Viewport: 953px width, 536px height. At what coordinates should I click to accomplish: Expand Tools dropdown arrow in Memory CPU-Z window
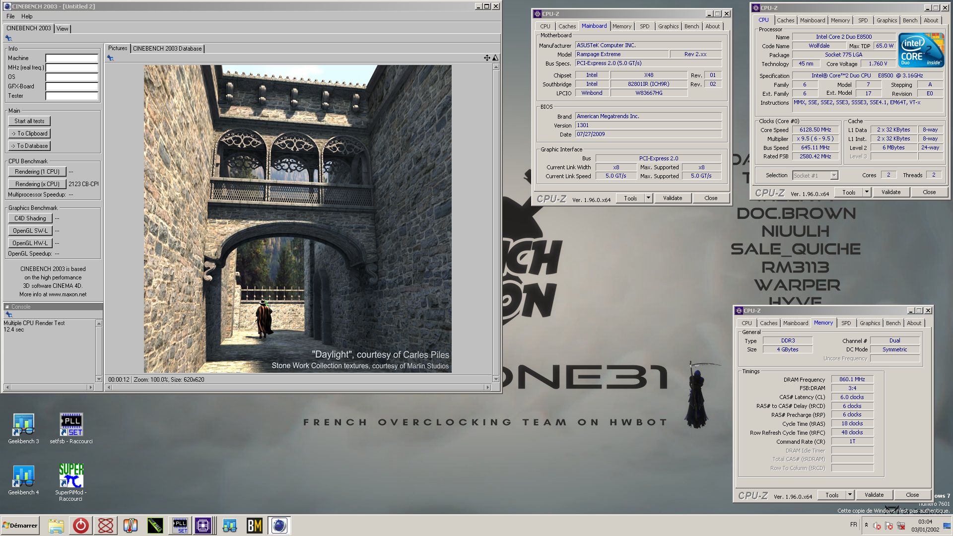[850, 495]
